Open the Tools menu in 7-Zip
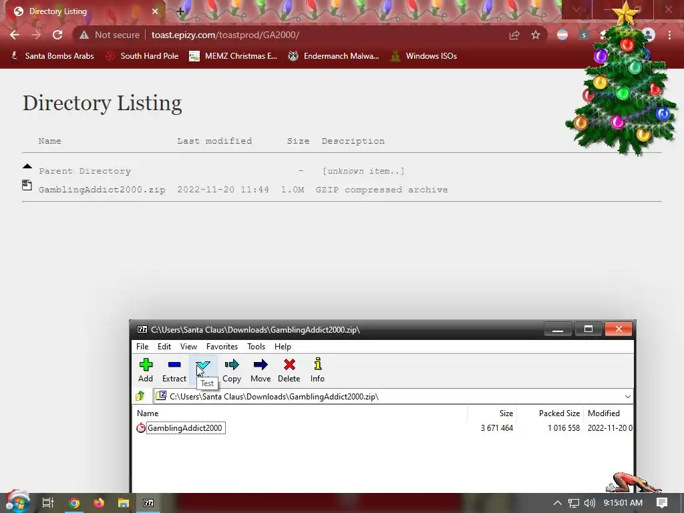 (256, 347)
